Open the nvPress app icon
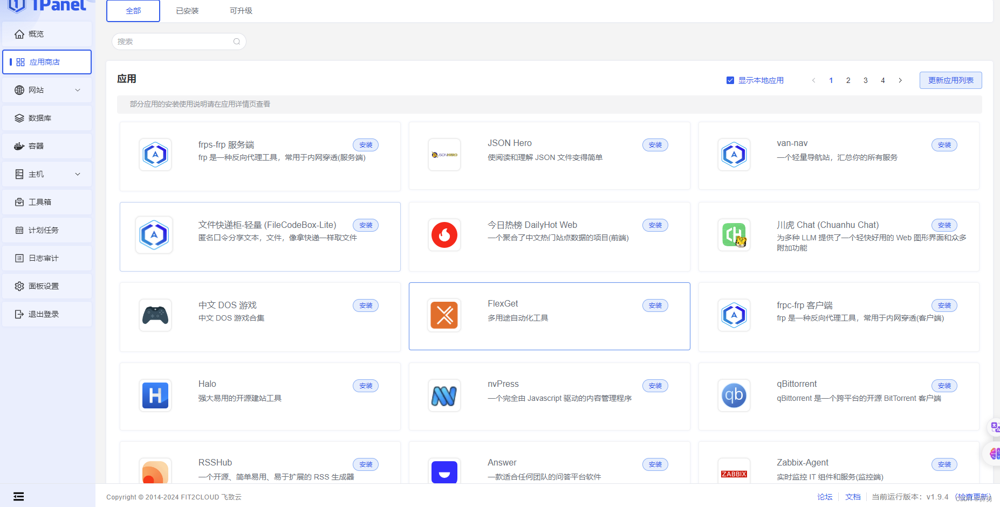Image resolution: width=1000 pixels, height=507 pixels. click(x=444, y=395)
